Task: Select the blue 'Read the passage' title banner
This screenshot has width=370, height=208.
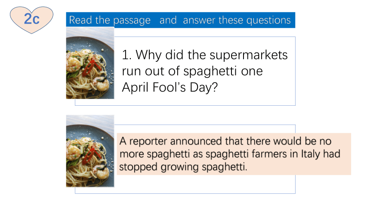Action: [x=181, y=20]
